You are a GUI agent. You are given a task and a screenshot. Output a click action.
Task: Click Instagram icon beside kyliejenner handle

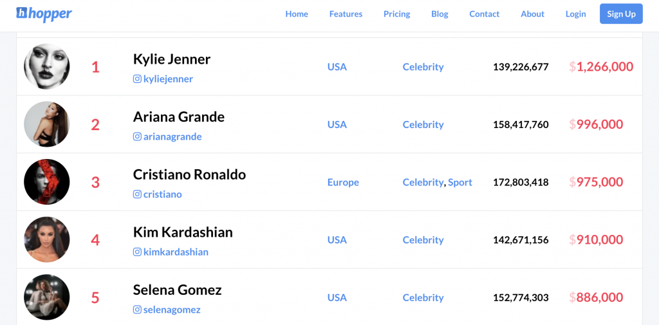137,79
